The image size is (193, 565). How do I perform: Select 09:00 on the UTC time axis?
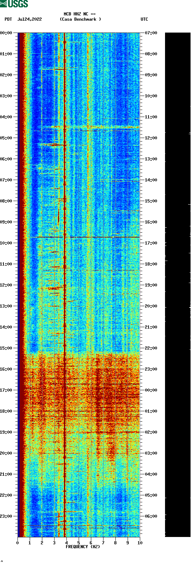pyautogui.click(x=151, y=75)
